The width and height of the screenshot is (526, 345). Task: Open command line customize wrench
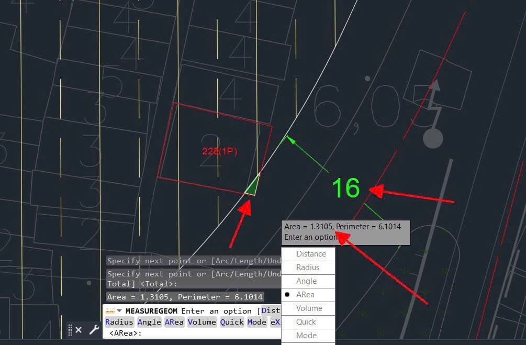(94, 330)
